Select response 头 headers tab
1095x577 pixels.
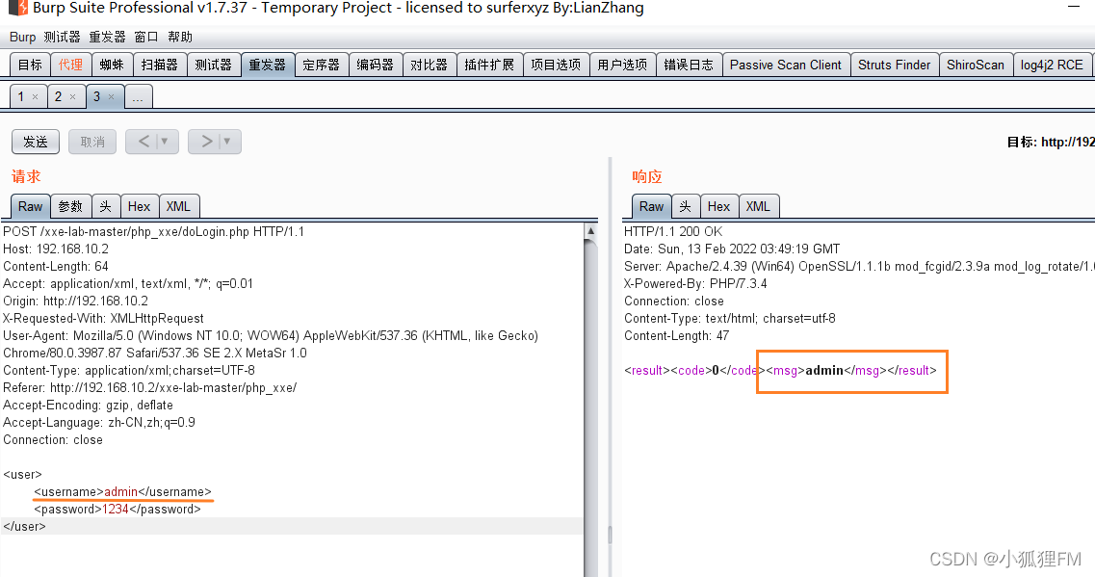pyautogui.click(x=685, y=207)
